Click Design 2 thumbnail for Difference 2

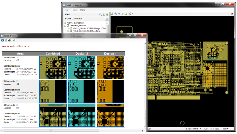tap(82, 91)
